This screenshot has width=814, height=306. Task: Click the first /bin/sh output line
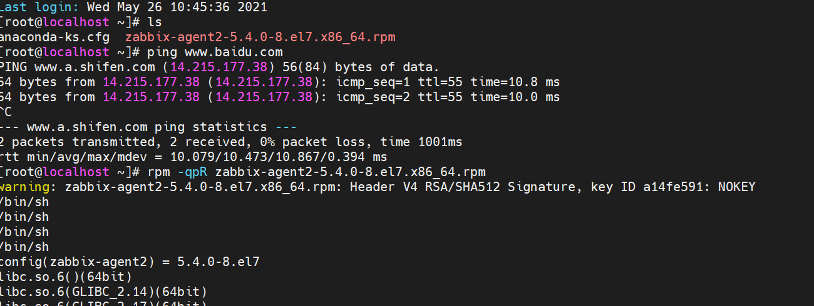click(x=24, y=202)
